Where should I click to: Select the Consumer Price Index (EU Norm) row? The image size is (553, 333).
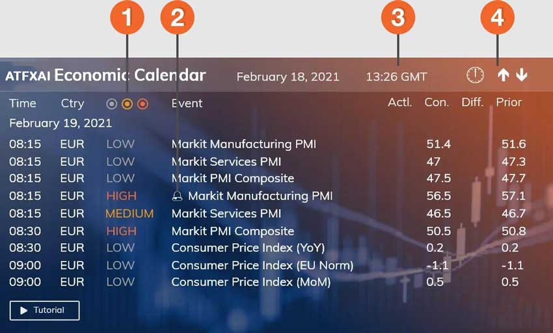pyautogui.click(x=262, y=265)
